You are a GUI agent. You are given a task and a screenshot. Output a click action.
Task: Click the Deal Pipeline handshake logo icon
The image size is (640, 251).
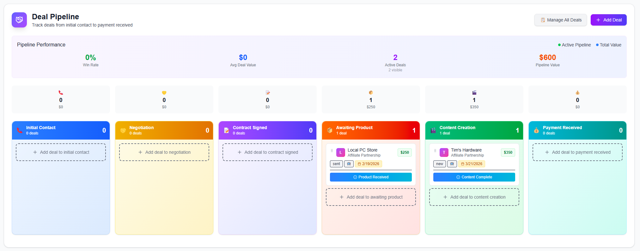(x=19, y=20)
